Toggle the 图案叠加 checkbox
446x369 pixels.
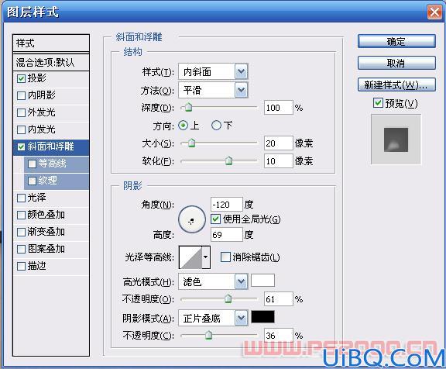pos(22,250)
